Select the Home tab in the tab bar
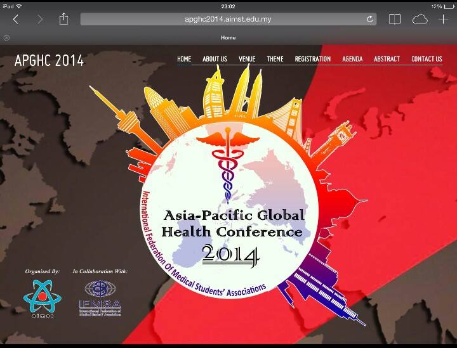Image resolution: width=457 pixels, height=348 pixels. (x=228, y=37)
